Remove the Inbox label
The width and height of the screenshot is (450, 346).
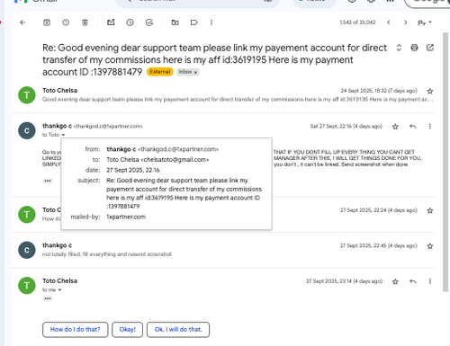195,72
